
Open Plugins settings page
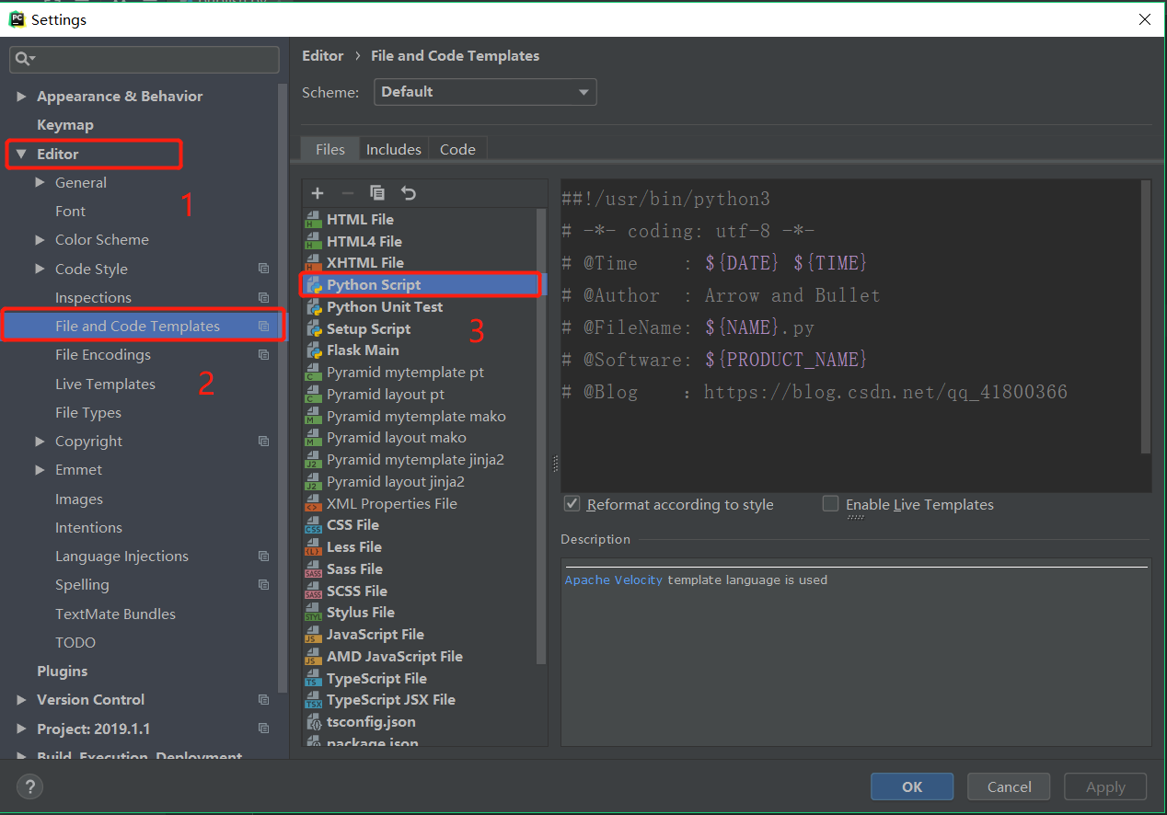click(x=62, y=672)
